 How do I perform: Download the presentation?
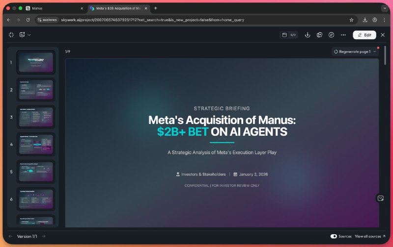[x=308, y=35]
